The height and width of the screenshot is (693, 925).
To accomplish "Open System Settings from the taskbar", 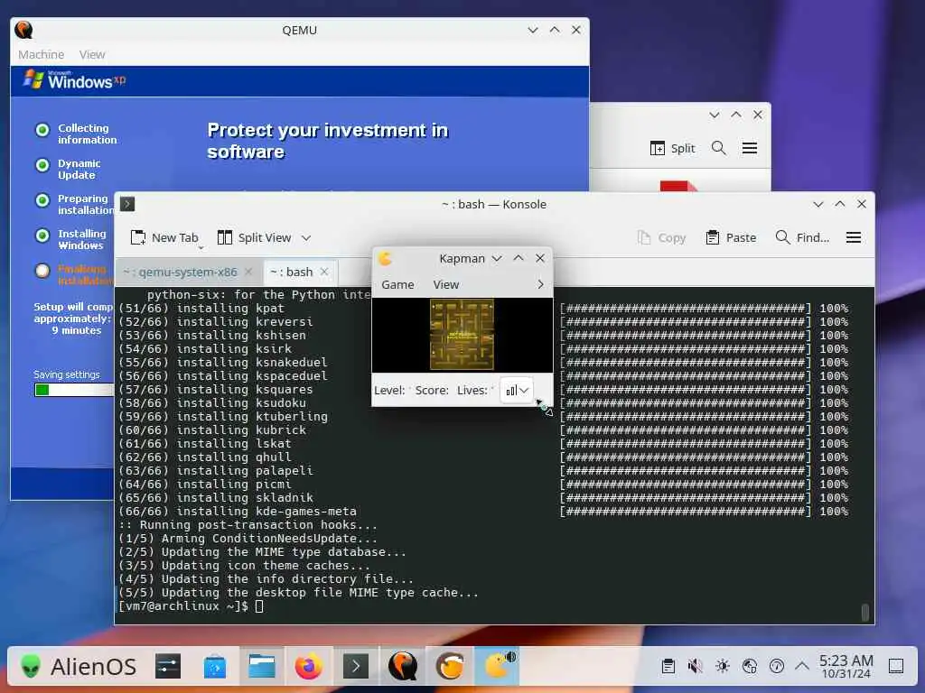I will pos(168,667).
